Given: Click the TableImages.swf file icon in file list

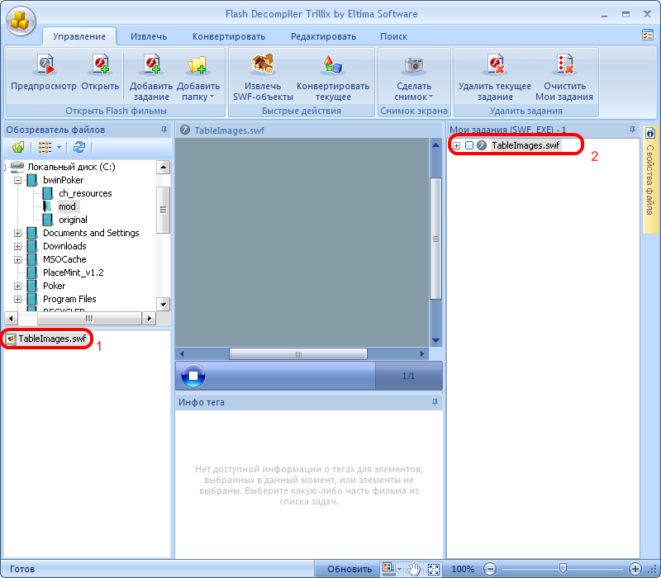Looking at the screenshot, I should [x=11, y=339].
